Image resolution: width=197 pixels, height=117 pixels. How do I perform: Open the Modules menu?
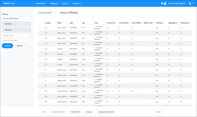[41, 3]
